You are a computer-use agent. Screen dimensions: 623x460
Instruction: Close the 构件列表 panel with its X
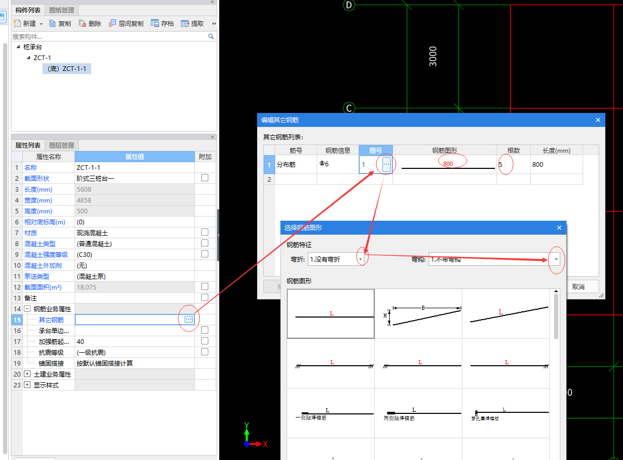click(x=213, y=2)
